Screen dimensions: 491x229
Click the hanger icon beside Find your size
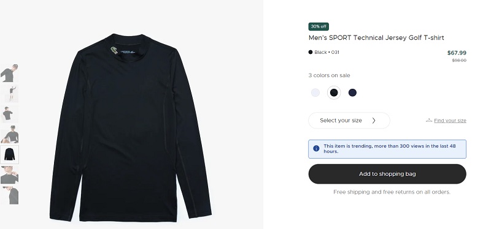click(428, 120)
